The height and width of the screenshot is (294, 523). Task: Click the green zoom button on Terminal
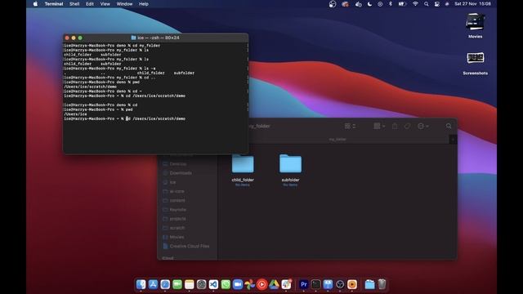[80, 38]
